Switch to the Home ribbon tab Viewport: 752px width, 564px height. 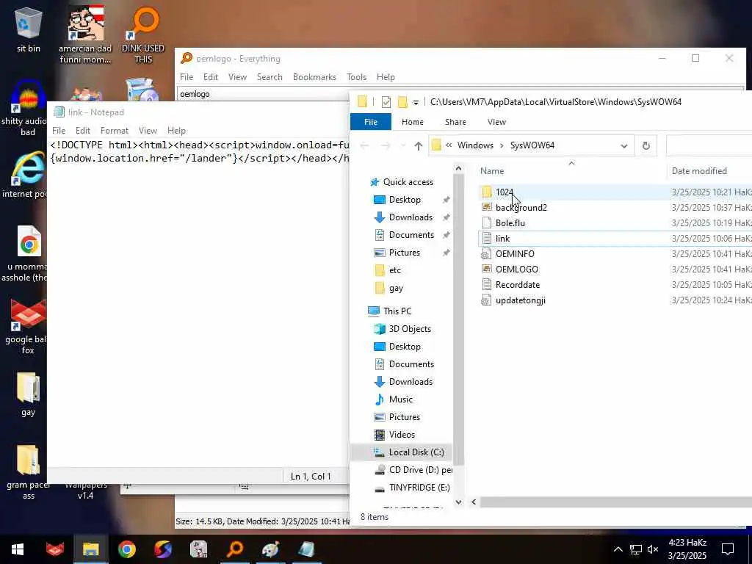[x=413, y=122]
